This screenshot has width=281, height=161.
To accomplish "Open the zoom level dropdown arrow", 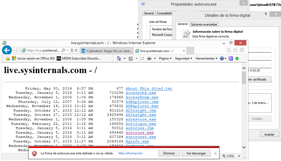I will click(239, 156).
